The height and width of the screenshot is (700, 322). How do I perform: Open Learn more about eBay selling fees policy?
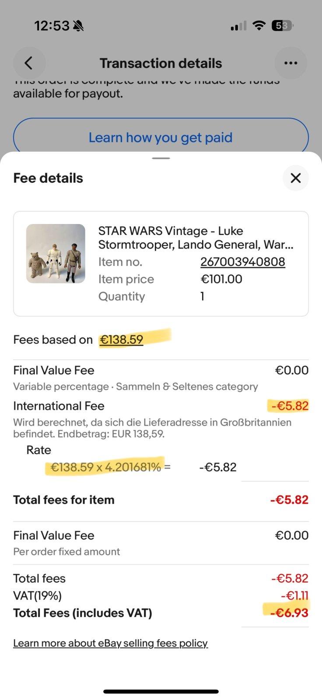(x=110, y=643)
